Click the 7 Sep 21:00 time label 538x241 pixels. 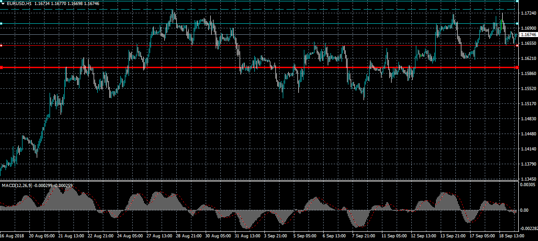click(364, 236)
